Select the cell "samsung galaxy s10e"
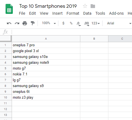This screenshot has width=132, height=120. tap(46, 57)
